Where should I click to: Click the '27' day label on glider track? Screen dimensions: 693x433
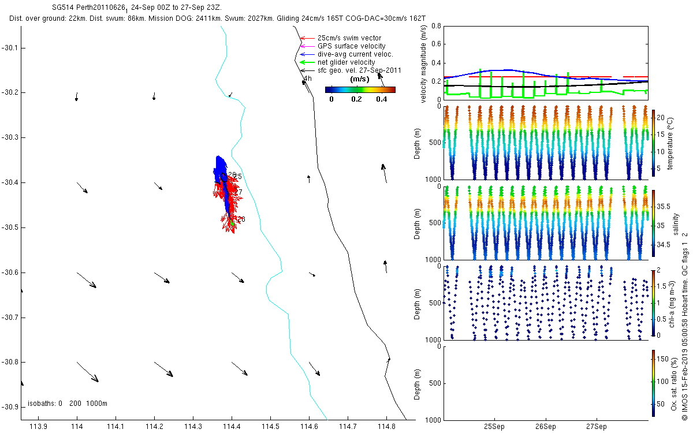point(239,192)
